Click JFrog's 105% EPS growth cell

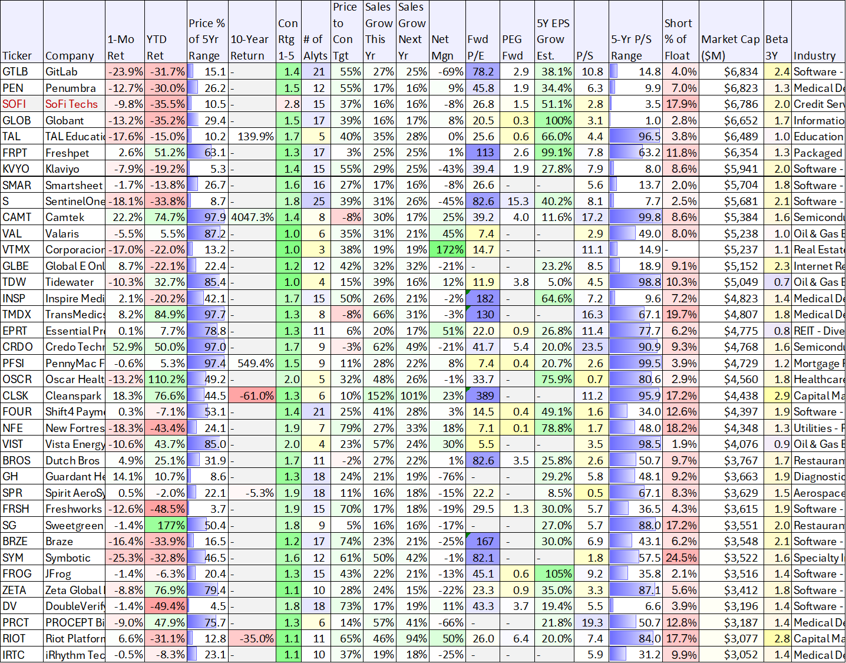[554, 574]
